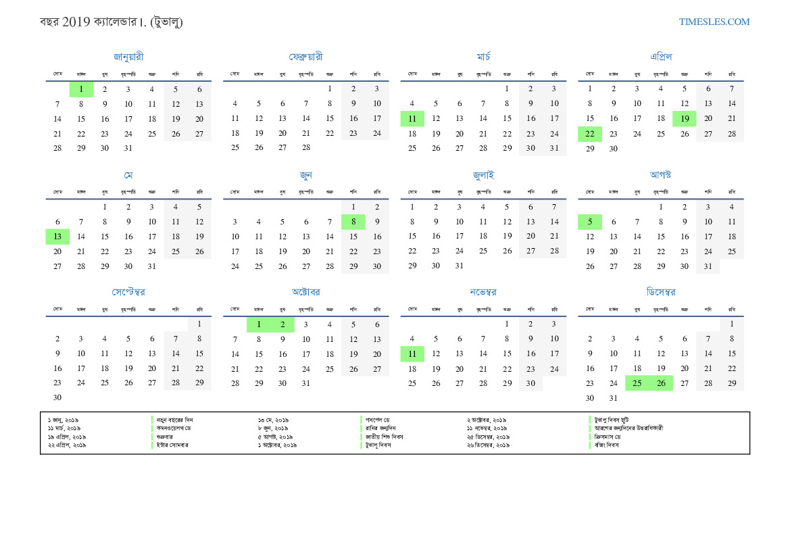790x559 pixels.
Task: Select highlighted May 13 date
Action: (57, 237)
